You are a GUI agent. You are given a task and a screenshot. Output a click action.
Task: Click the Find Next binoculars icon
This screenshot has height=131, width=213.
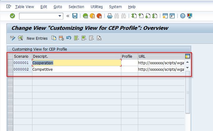(x=123, y=16)
